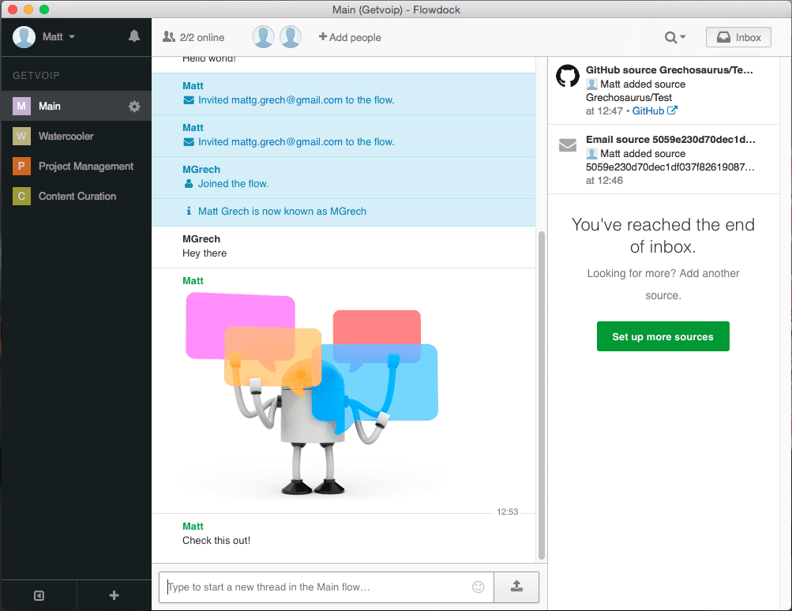Open Main flow settings gear

click(x=134, y=107)
